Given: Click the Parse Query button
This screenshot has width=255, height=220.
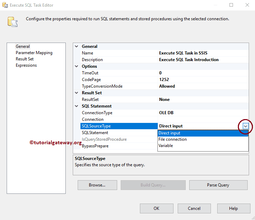Looking at the screenshot, I should (218, 185).
